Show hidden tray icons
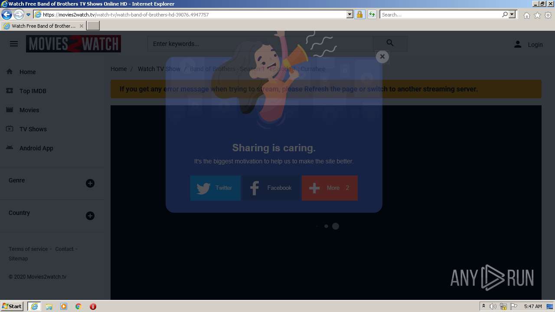555x312 pixels. point(483,306)
